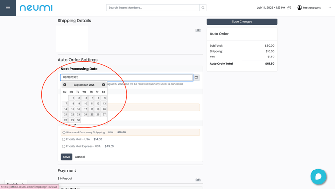Click Edit link for Shipping Details
The width and height of the screenshot is (335, 189).
coord(198,30)
